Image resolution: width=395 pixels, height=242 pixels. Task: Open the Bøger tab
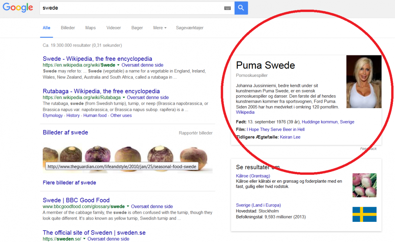click(137, 28)
